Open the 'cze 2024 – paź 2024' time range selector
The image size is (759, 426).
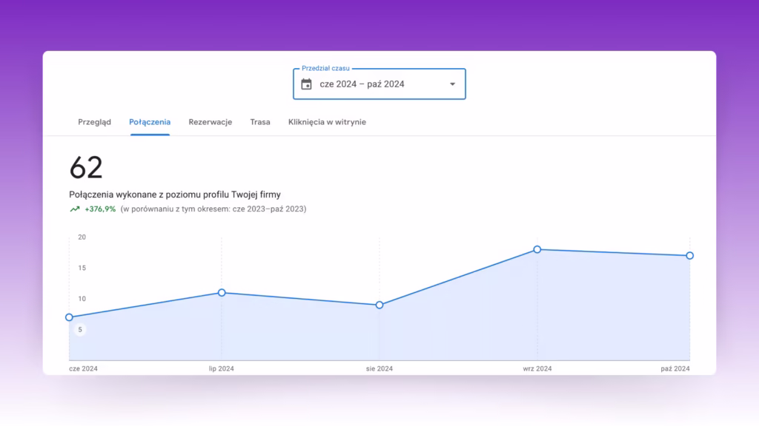click(379, 84)
